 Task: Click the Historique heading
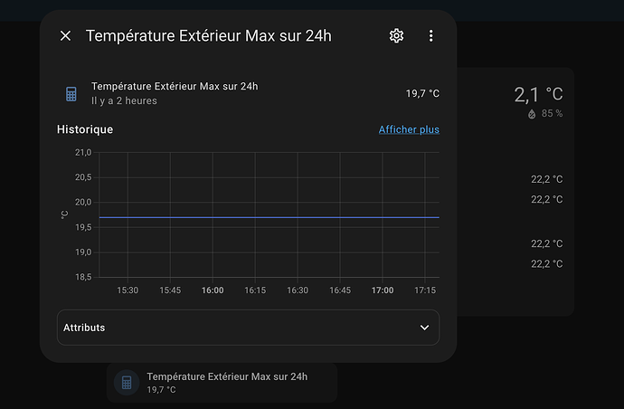85,129
